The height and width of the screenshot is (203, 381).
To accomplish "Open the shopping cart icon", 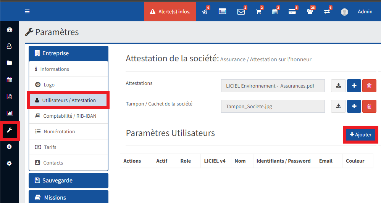I will pos(258,11).
